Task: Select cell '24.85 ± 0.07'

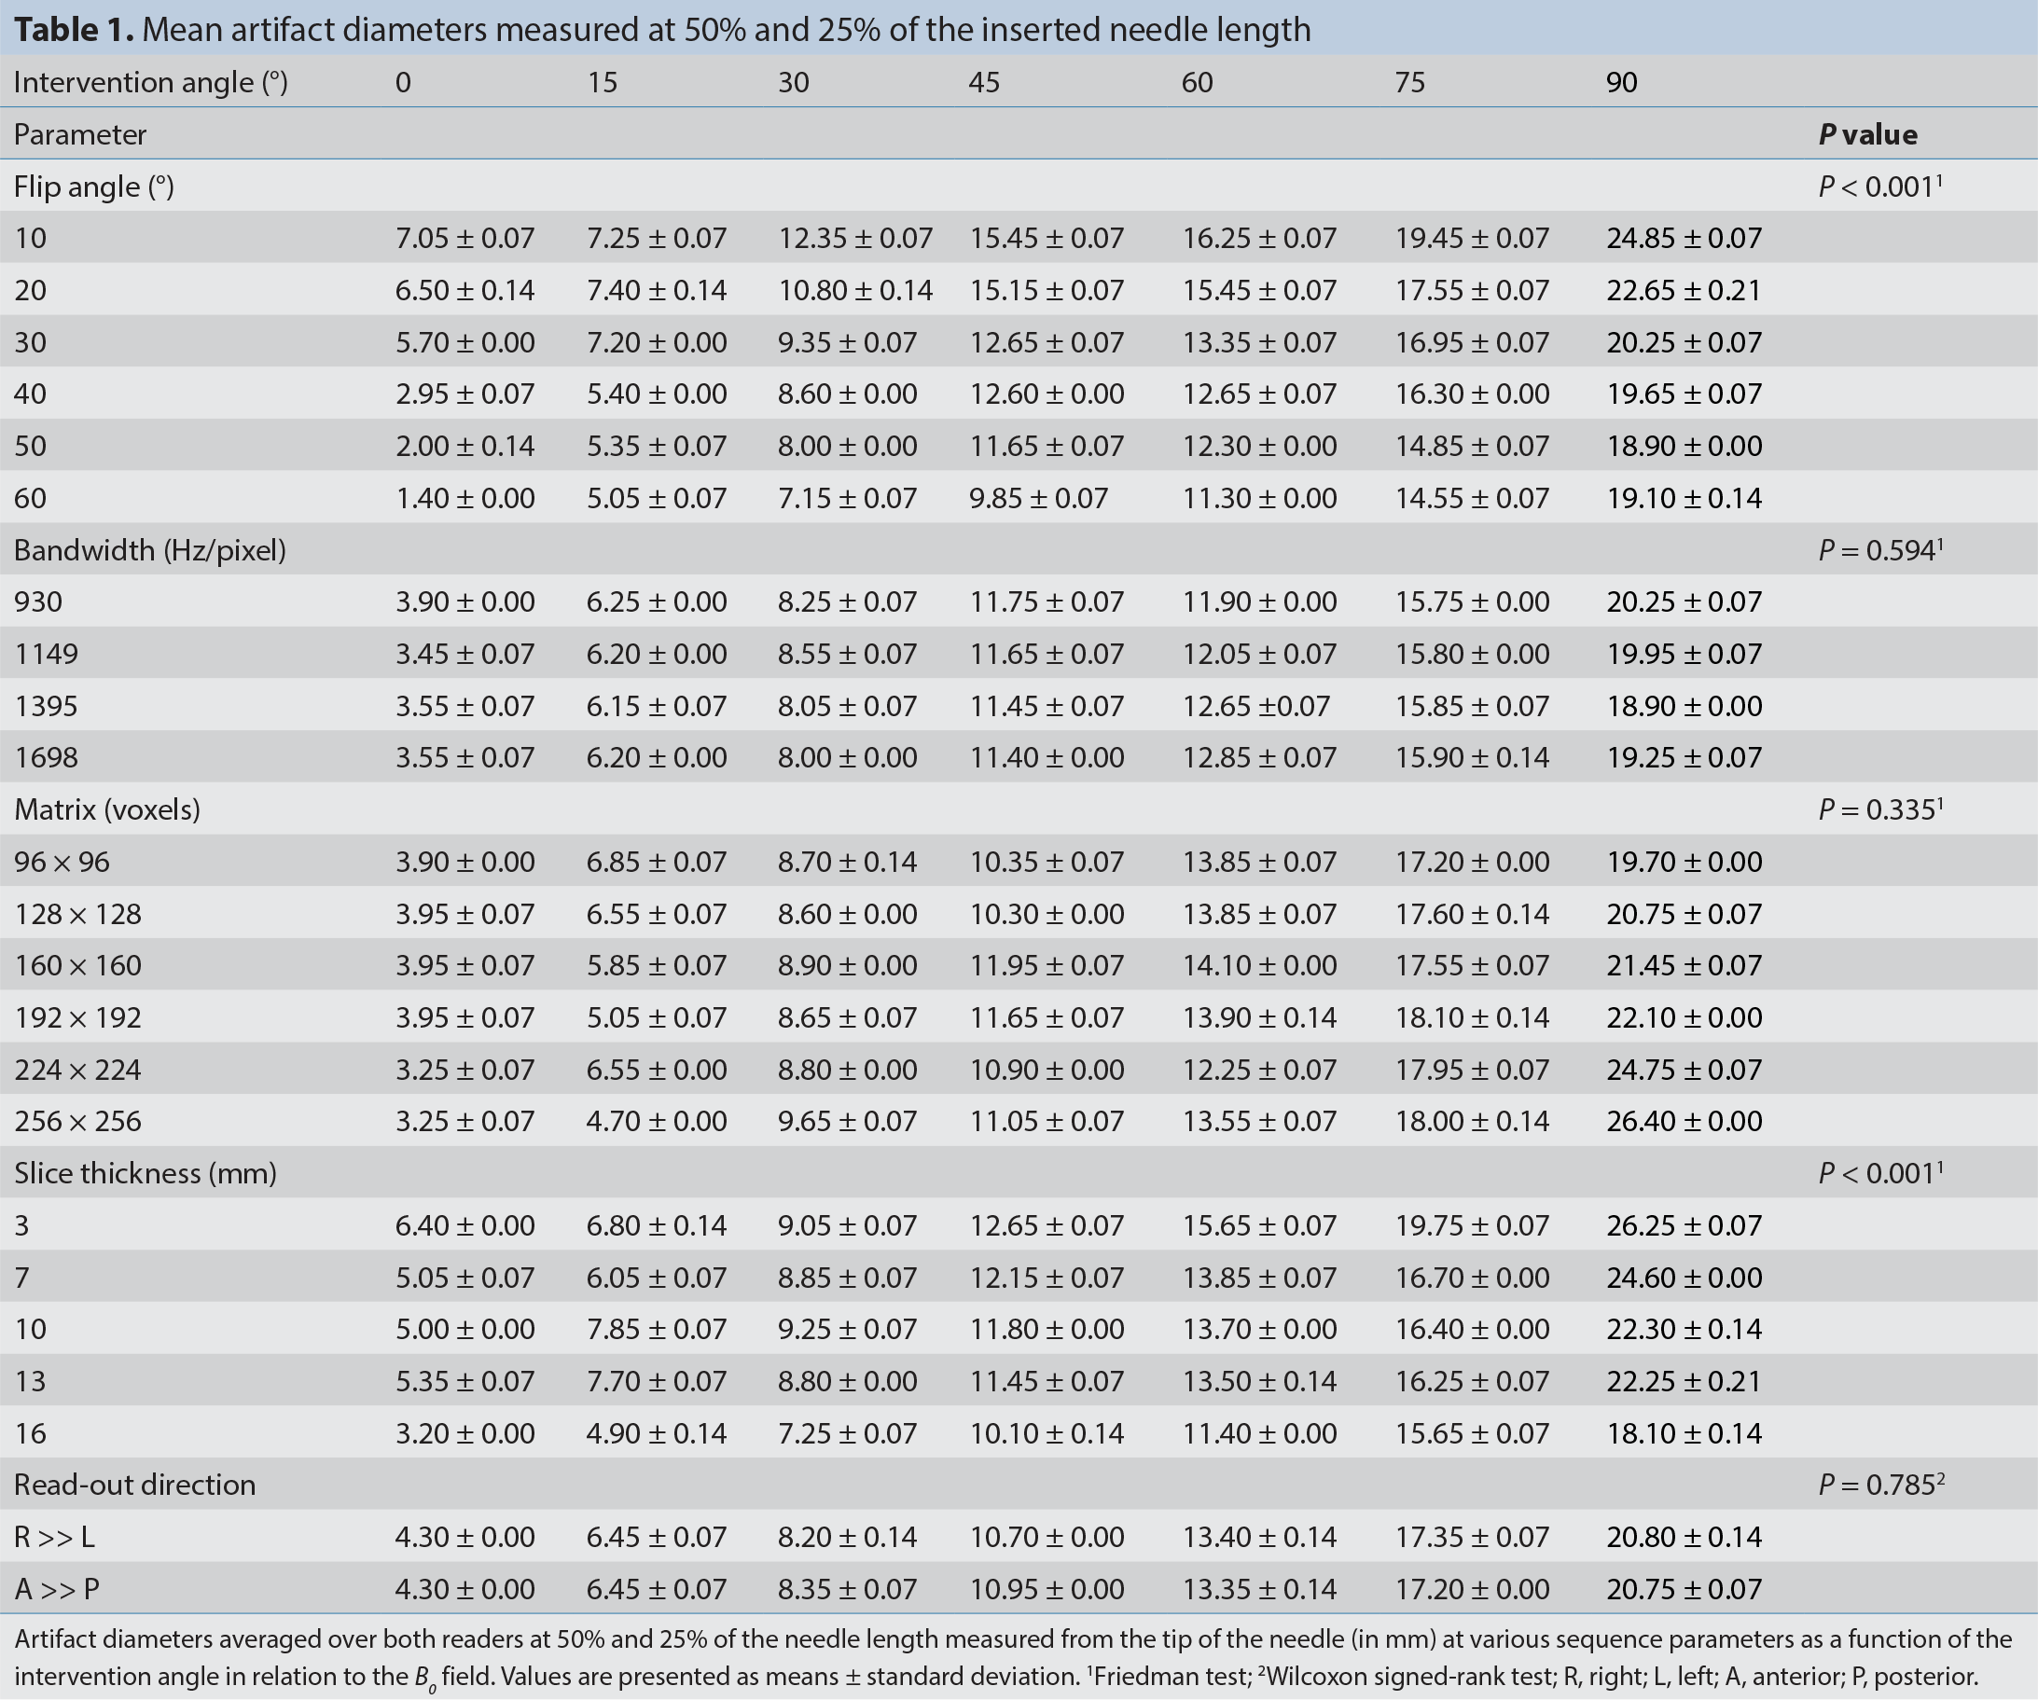Action: 1684,239
